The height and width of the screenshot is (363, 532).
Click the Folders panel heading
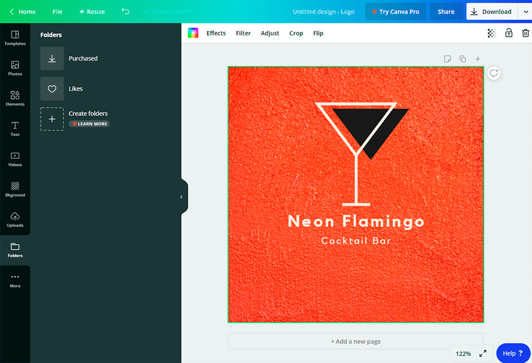51,34
